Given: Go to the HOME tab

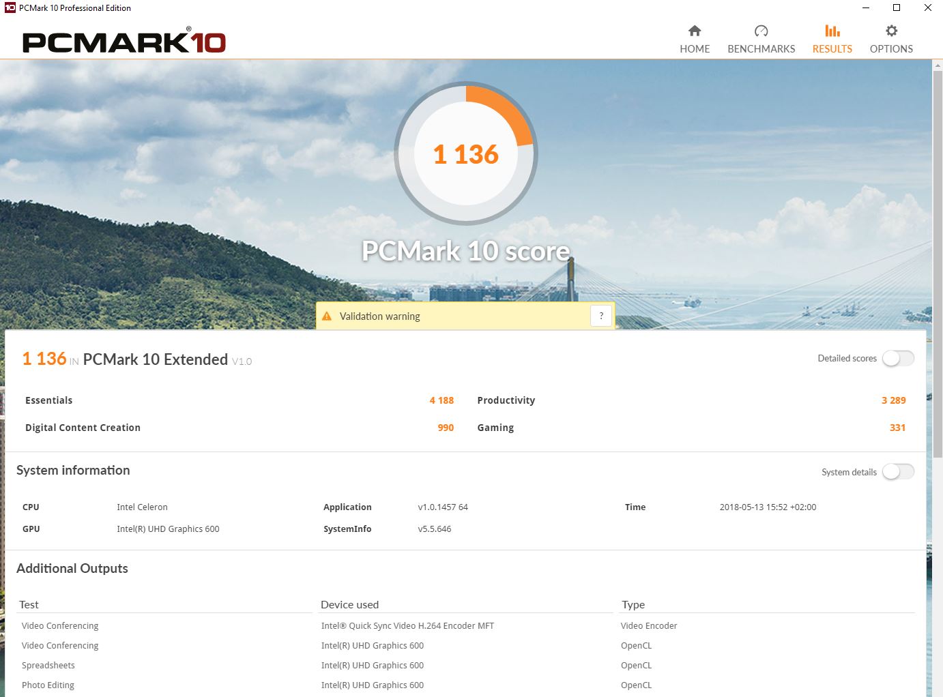Looking at the screenshot, I should coord(695,49).
